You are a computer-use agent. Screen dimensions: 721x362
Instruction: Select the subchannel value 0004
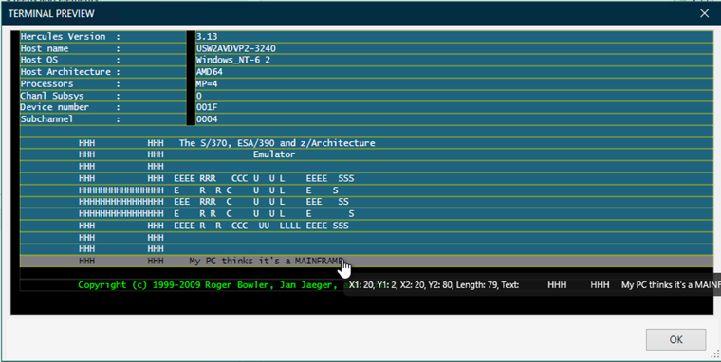pos(454,119)
